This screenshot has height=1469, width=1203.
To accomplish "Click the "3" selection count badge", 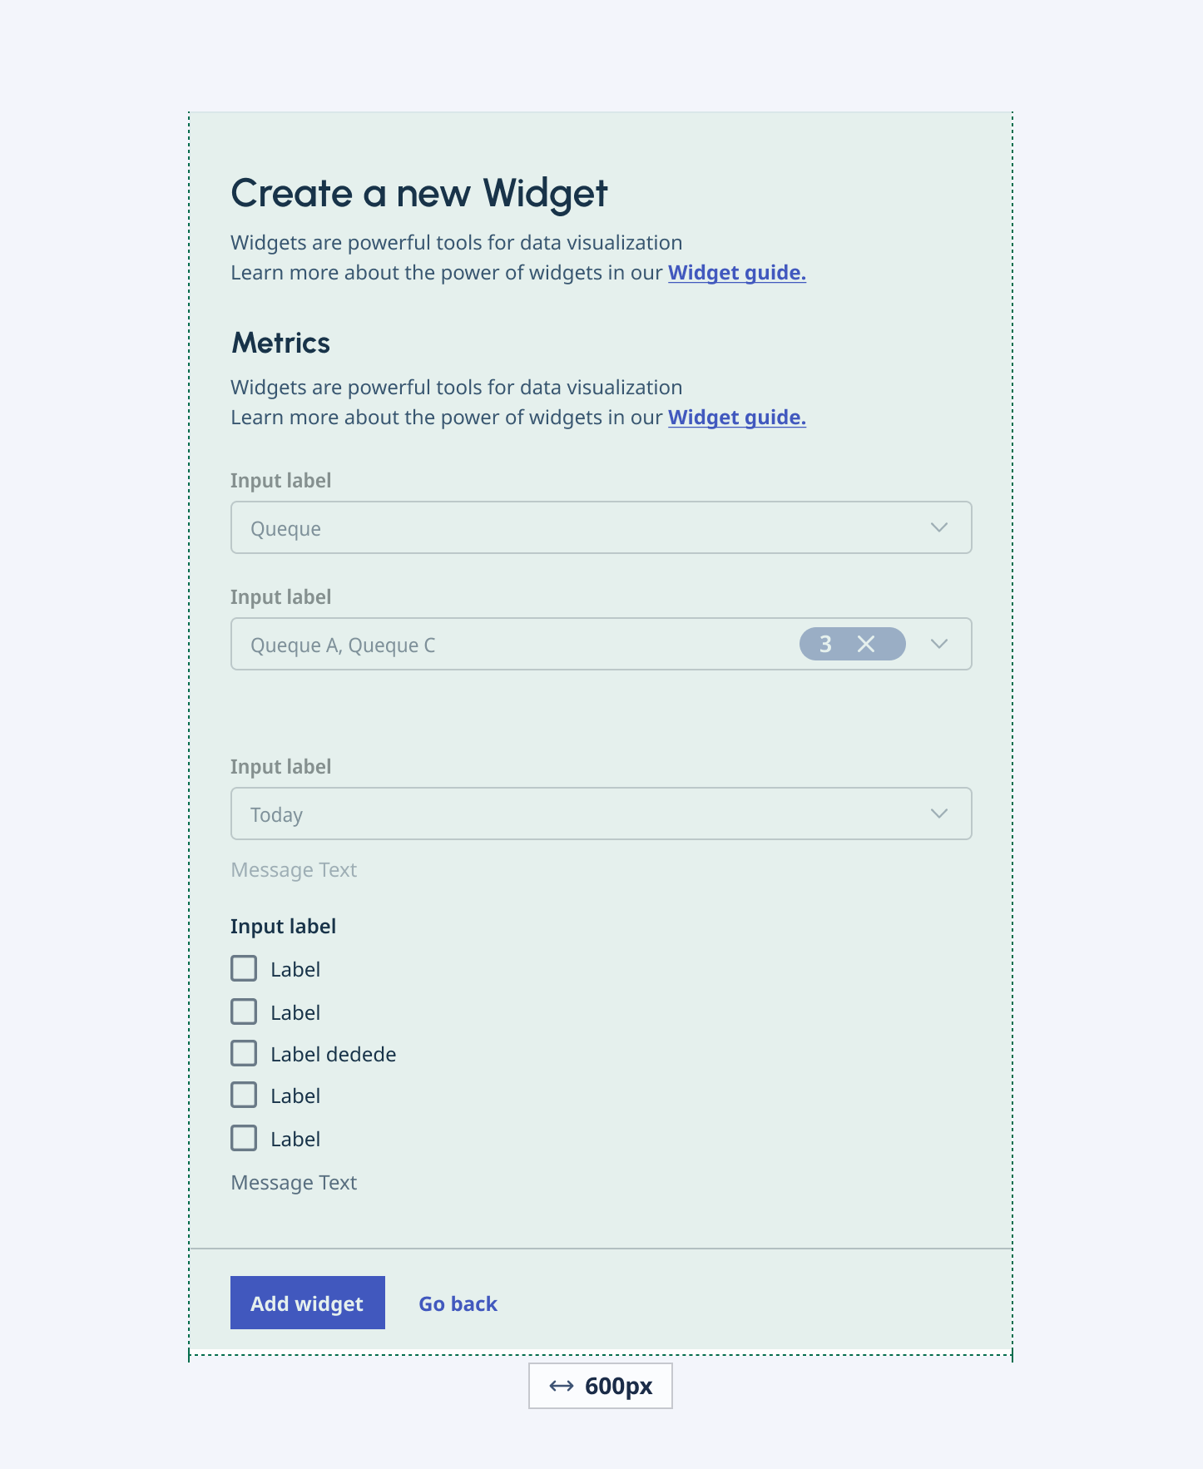I will 824,643.
